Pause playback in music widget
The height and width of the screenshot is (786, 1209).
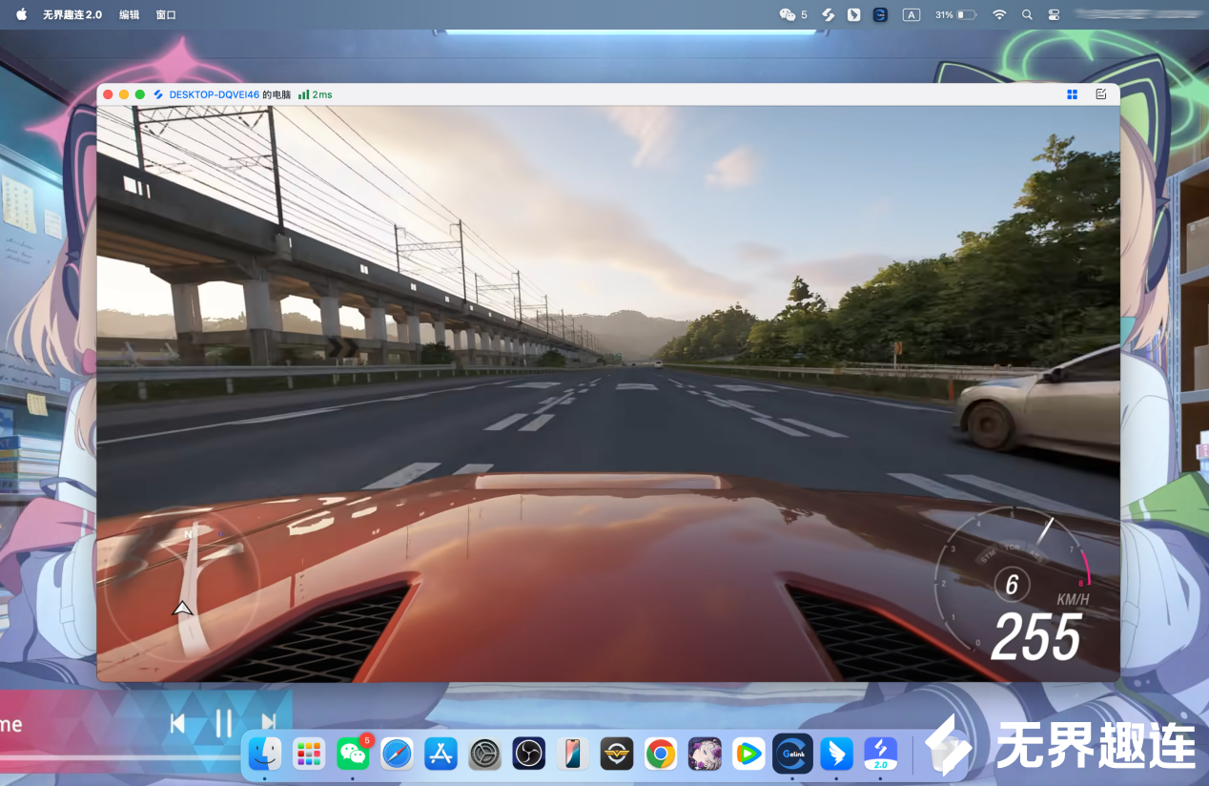point(223,723)
